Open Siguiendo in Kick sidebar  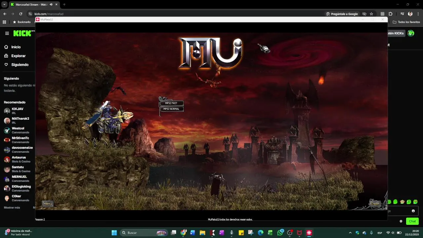16,65
